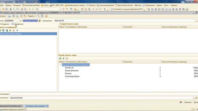Open the Справка menu

tap(174, 5)
